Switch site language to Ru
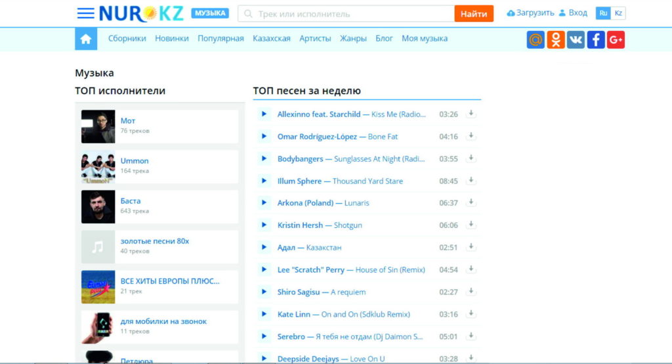This screenshot has height=364, width=672. [603, 13]
